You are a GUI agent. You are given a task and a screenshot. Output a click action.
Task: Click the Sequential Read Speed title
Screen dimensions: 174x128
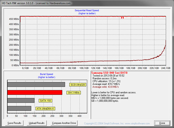click(87, 10)
